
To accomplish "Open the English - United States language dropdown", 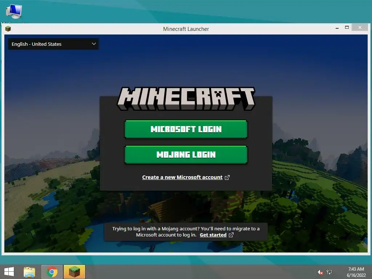I will coord(53,44).
